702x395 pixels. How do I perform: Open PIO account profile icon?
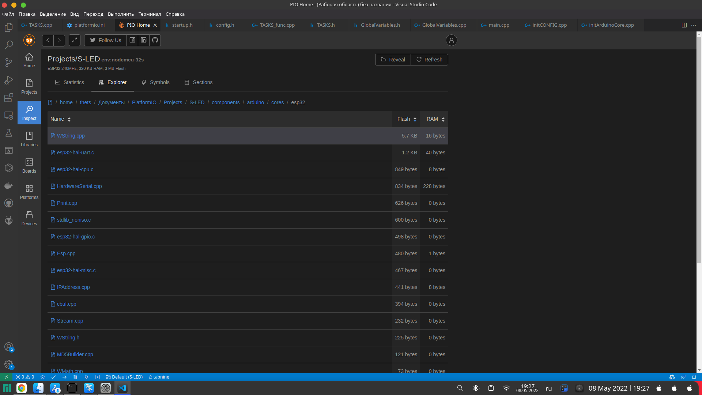(452, 40)
